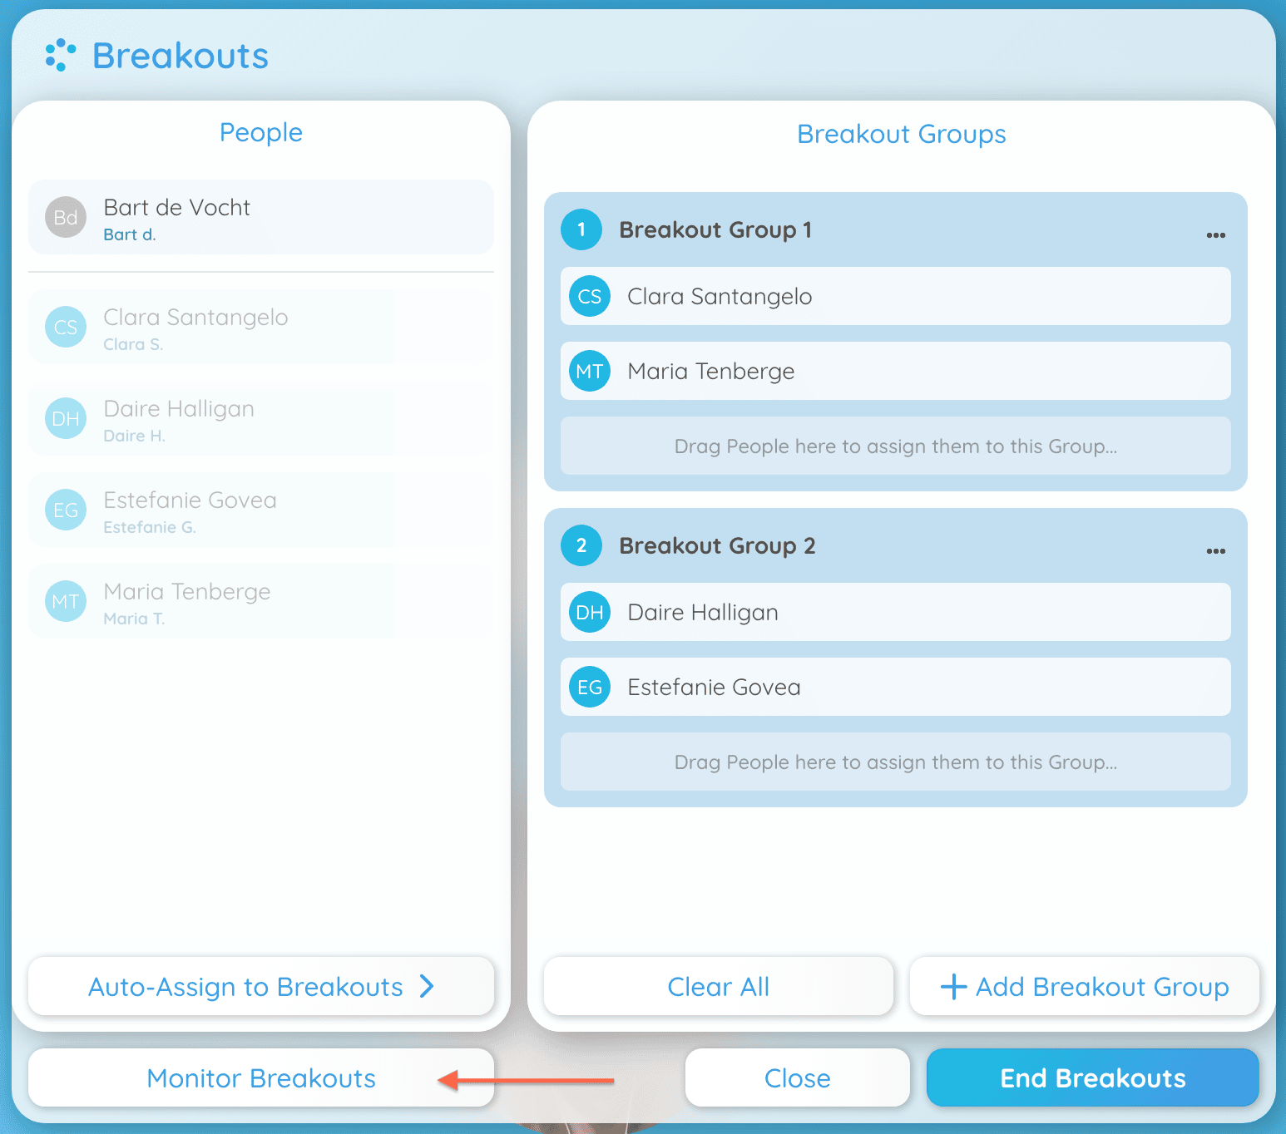
Task: Click Auto-Assign to Breakouts
Action: (x=245, y=987)
